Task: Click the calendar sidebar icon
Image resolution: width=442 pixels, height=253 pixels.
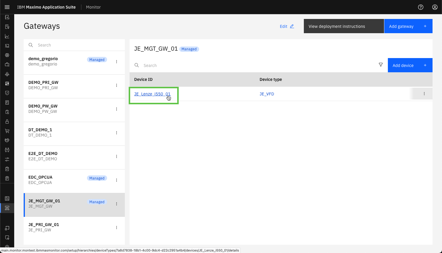Action: 7,84
